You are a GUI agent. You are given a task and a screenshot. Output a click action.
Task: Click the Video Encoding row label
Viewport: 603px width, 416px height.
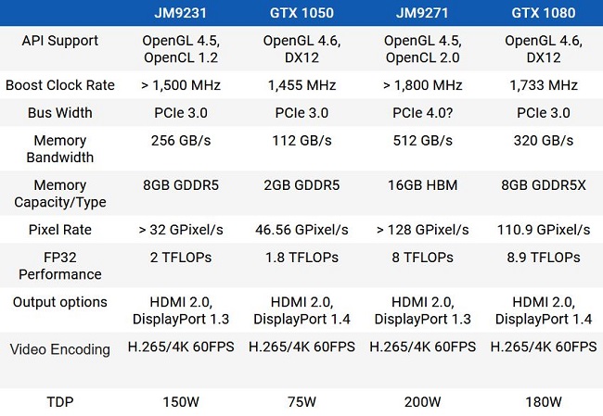60,349
